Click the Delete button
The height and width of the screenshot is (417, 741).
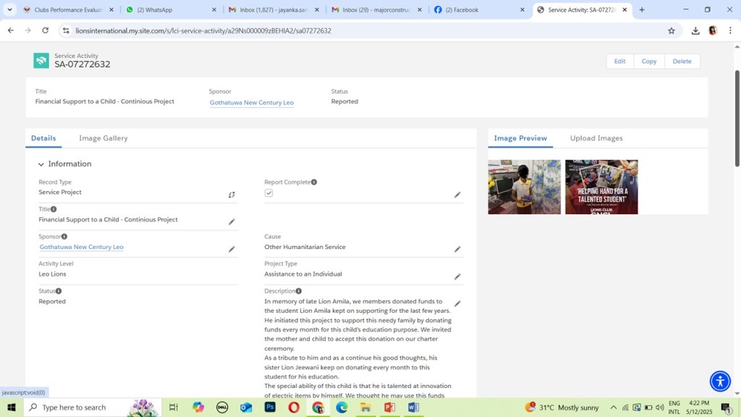(x=682, y=61)
